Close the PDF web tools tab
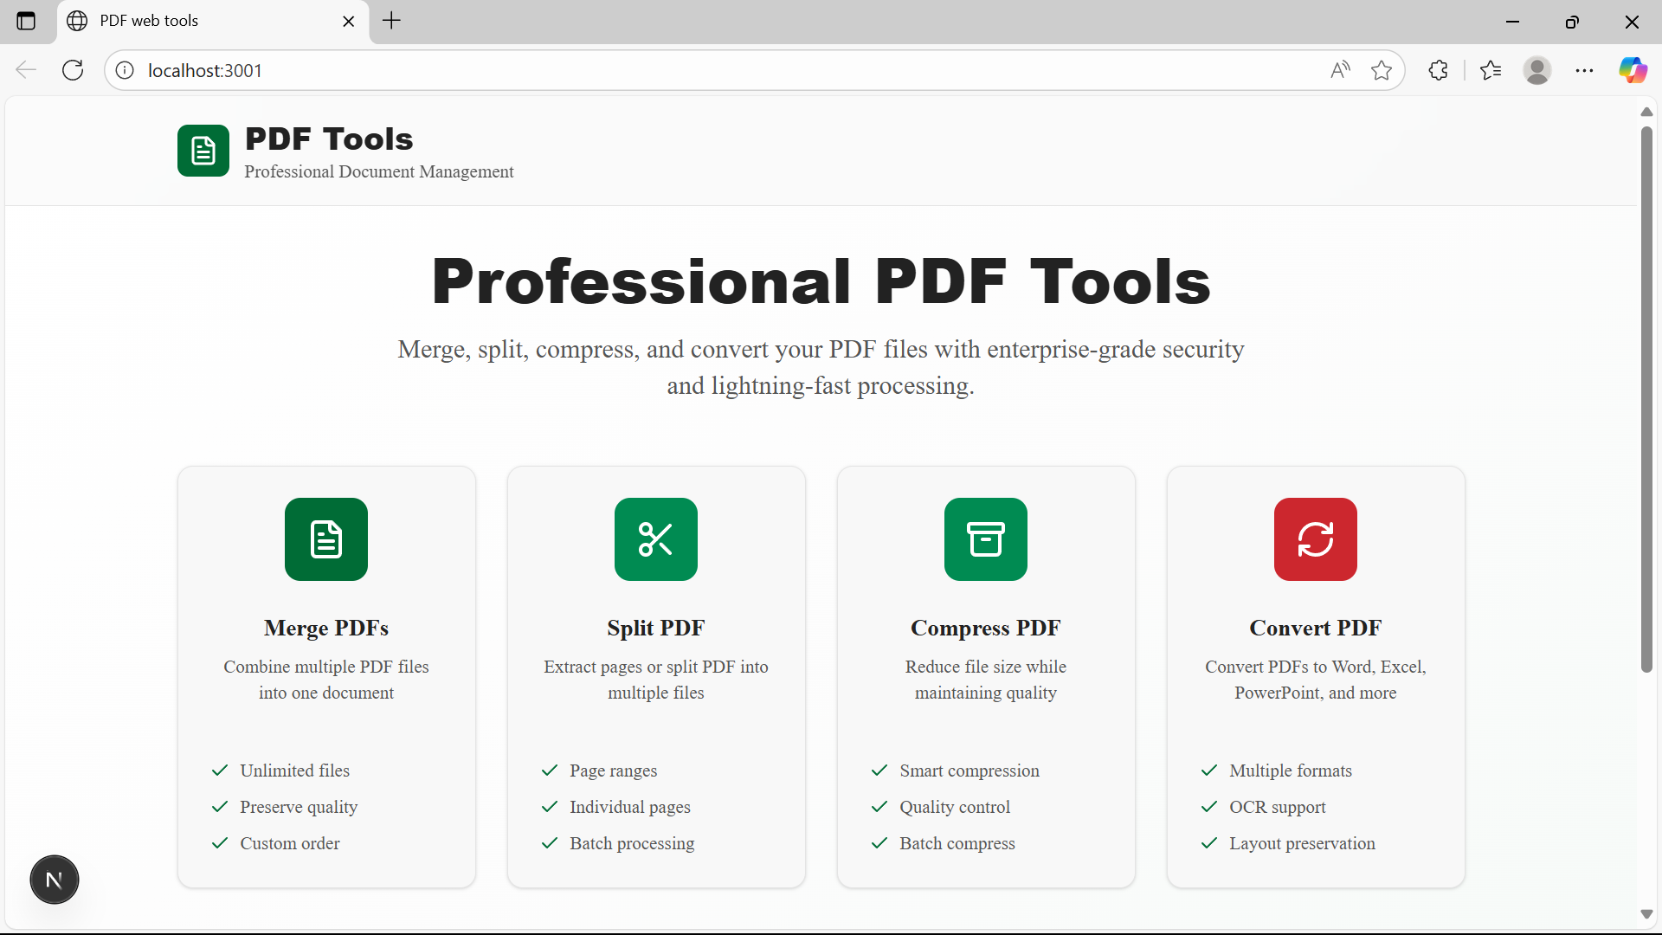 [x=349, y=21]
